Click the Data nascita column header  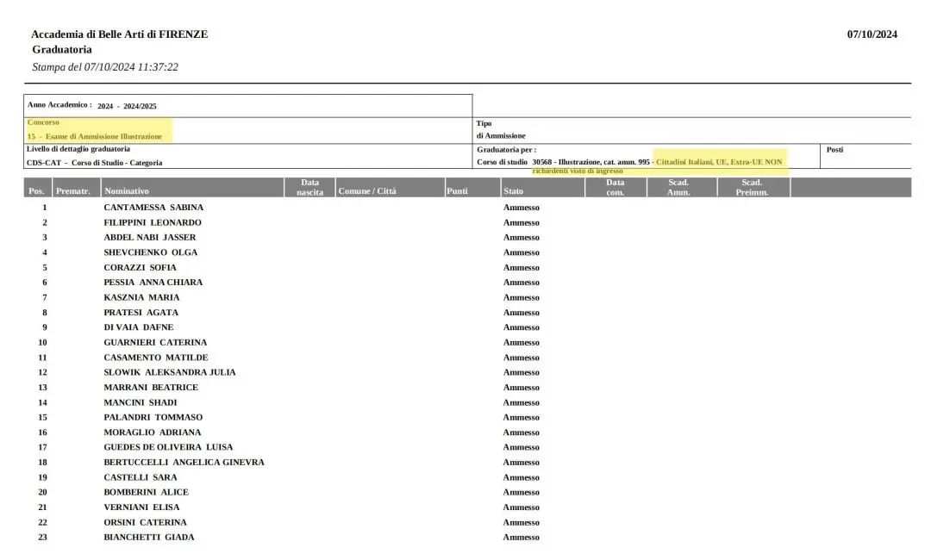click(309, 187)
